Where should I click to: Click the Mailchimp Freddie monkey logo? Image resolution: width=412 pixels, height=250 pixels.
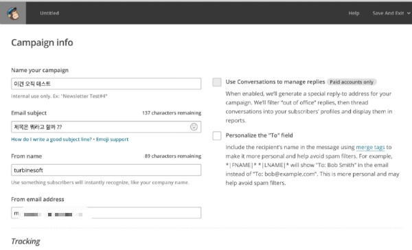pos(13,13)
